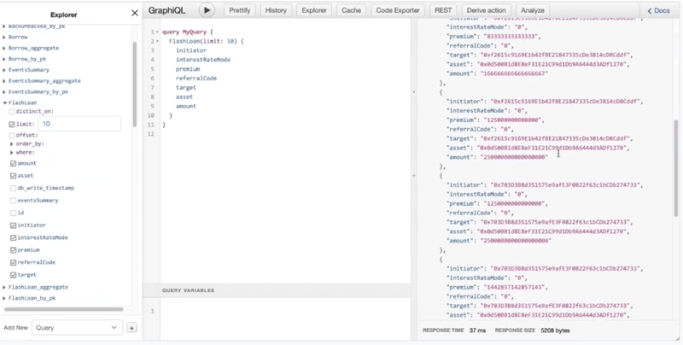Click the Derive action button

tap(486, 10)
